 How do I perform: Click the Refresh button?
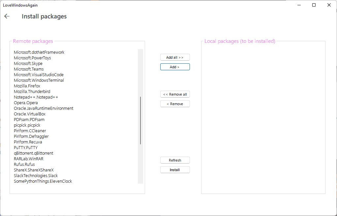point(175,160)
